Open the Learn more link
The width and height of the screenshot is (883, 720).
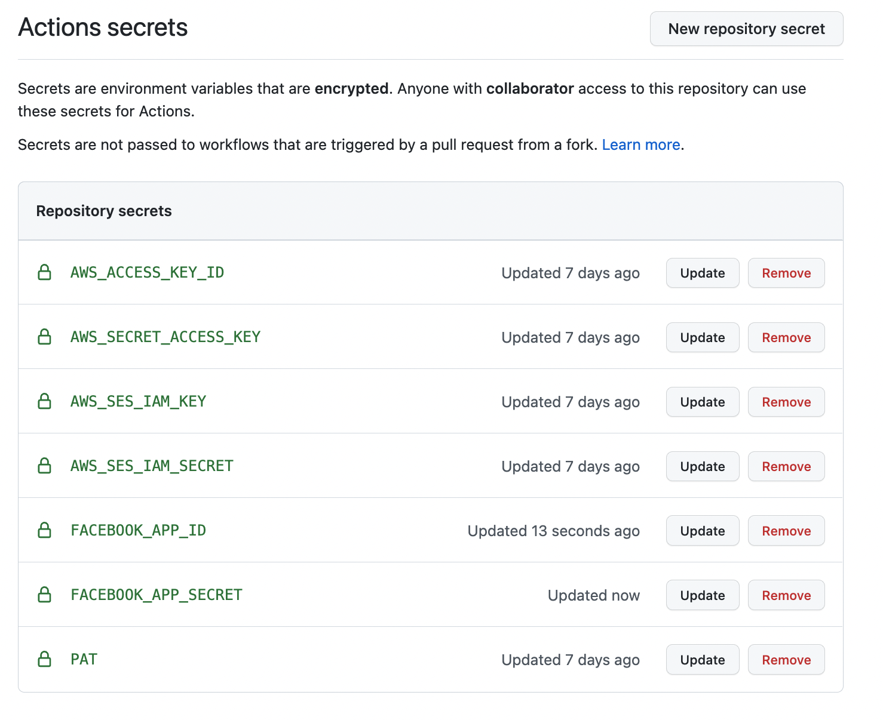[640, 145]
